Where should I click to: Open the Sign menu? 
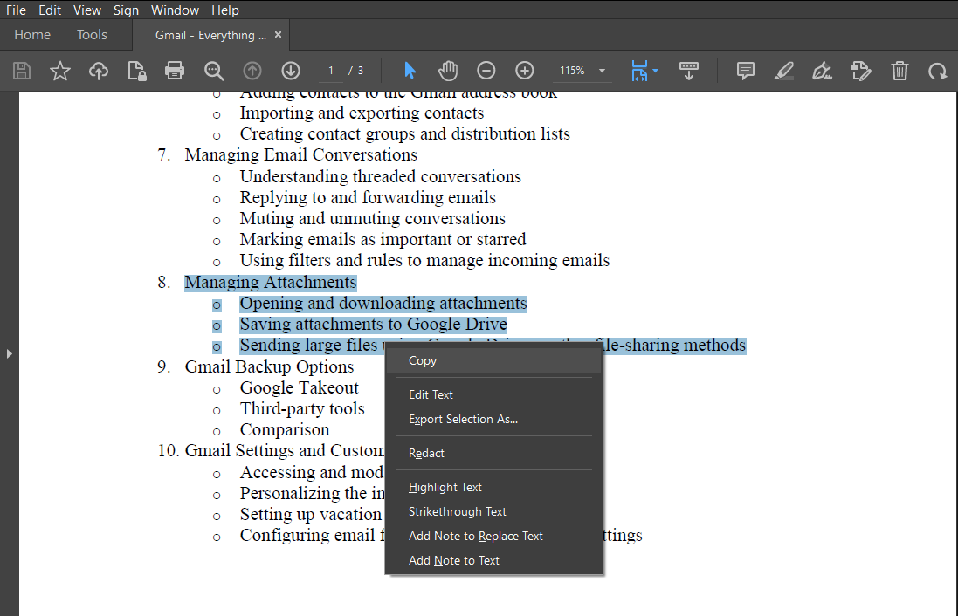(126, 10)
